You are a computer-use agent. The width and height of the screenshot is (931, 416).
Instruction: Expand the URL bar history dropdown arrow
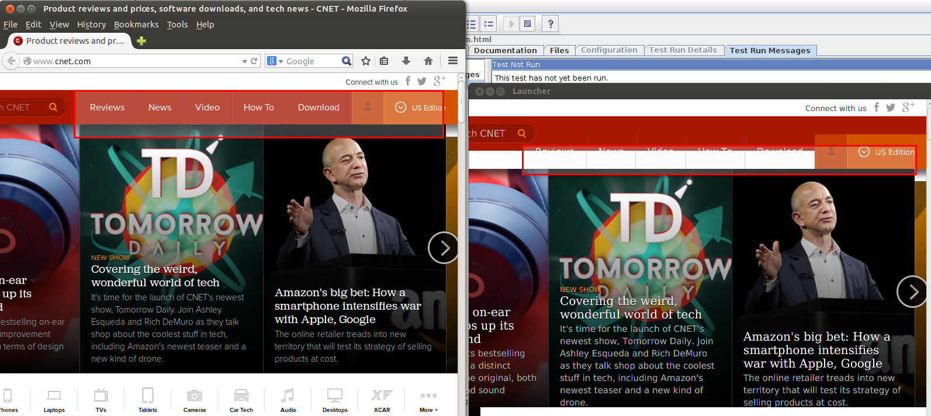coord(244,61)
